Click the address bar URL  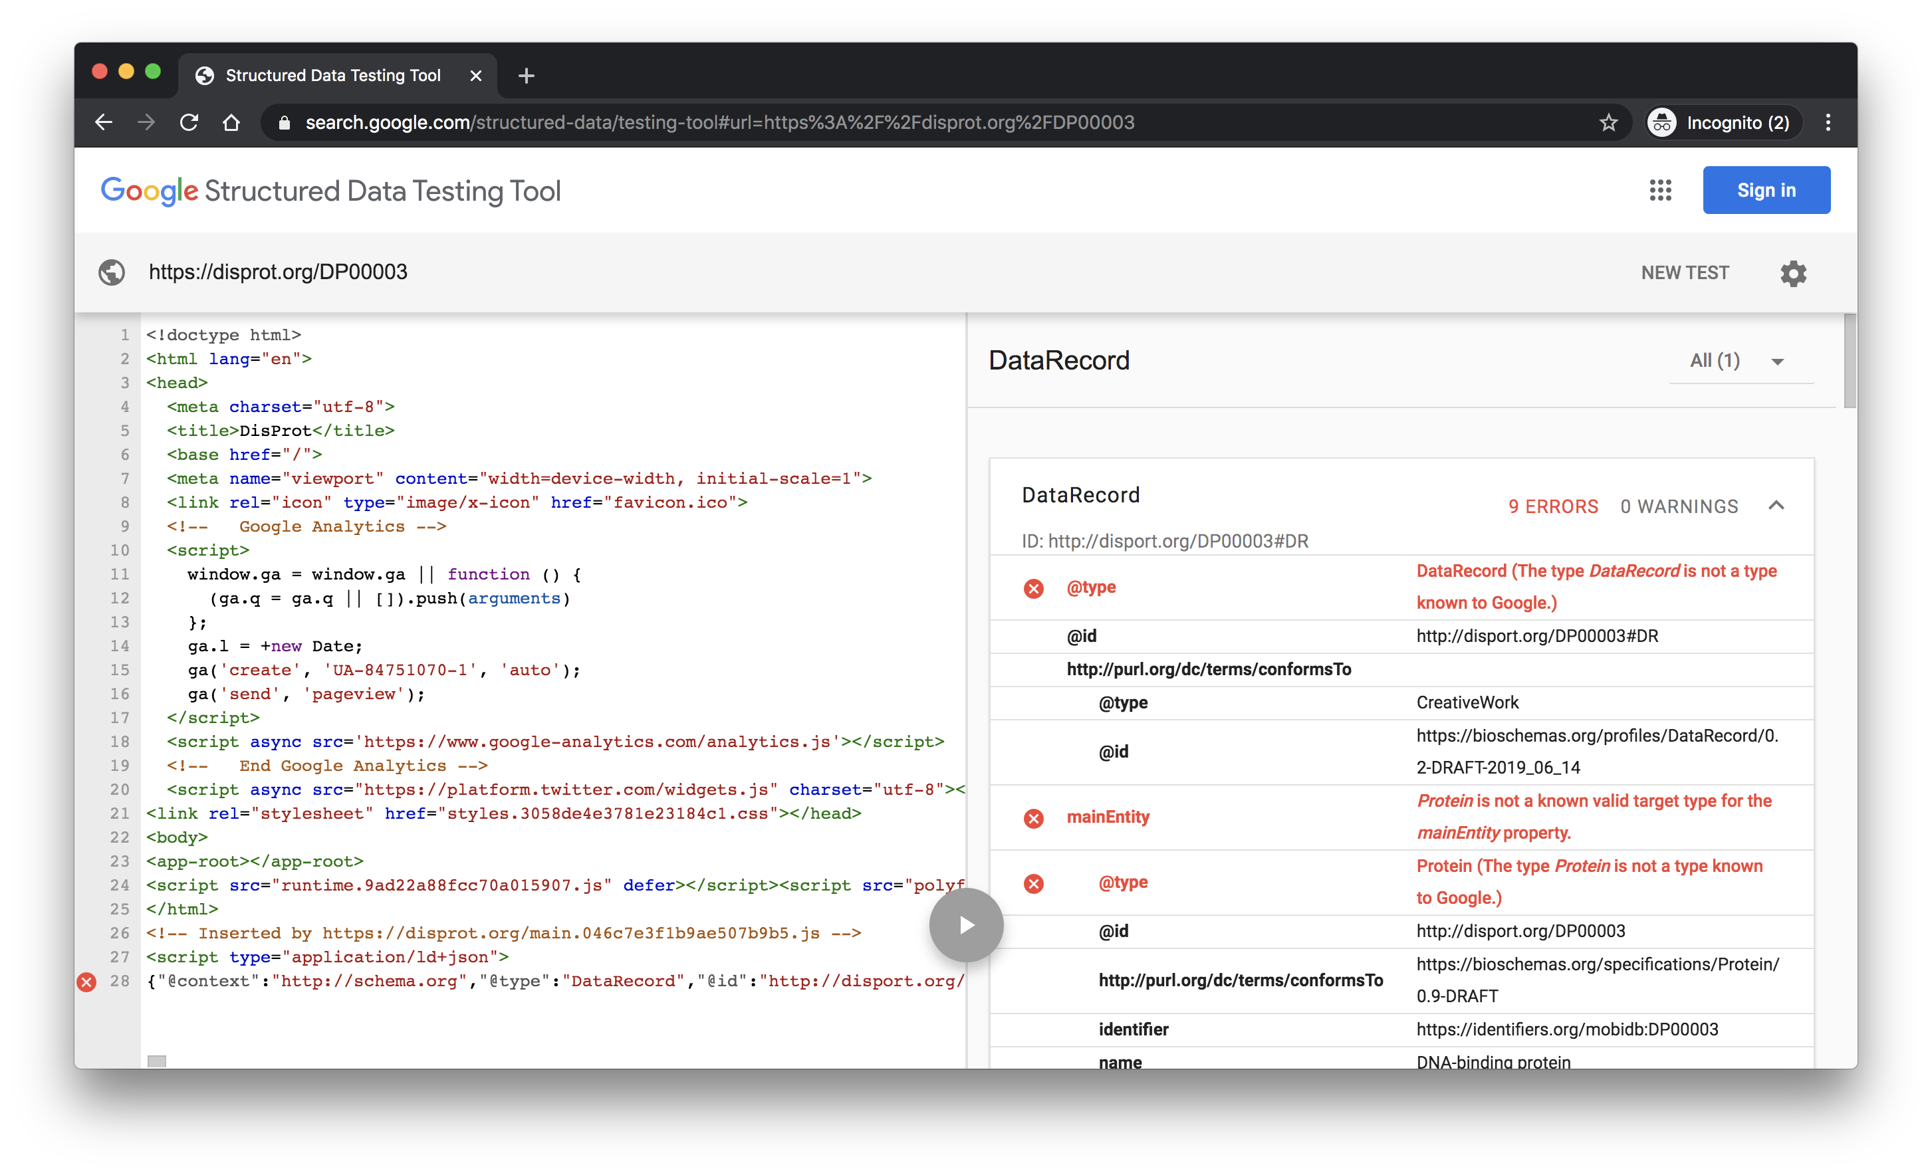pyautogui.click(x=719, y=122)
